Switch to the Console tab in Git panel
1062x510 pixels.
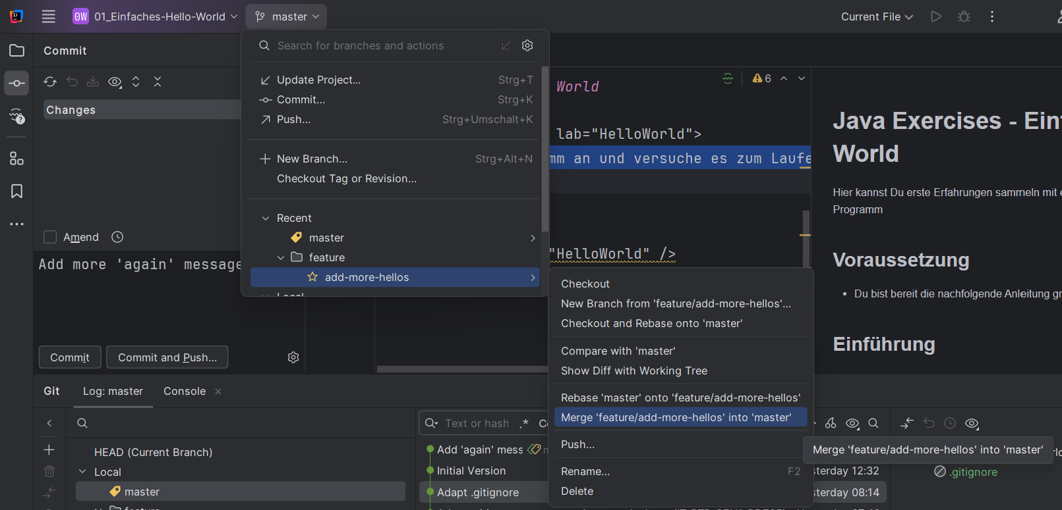[185, 391]
